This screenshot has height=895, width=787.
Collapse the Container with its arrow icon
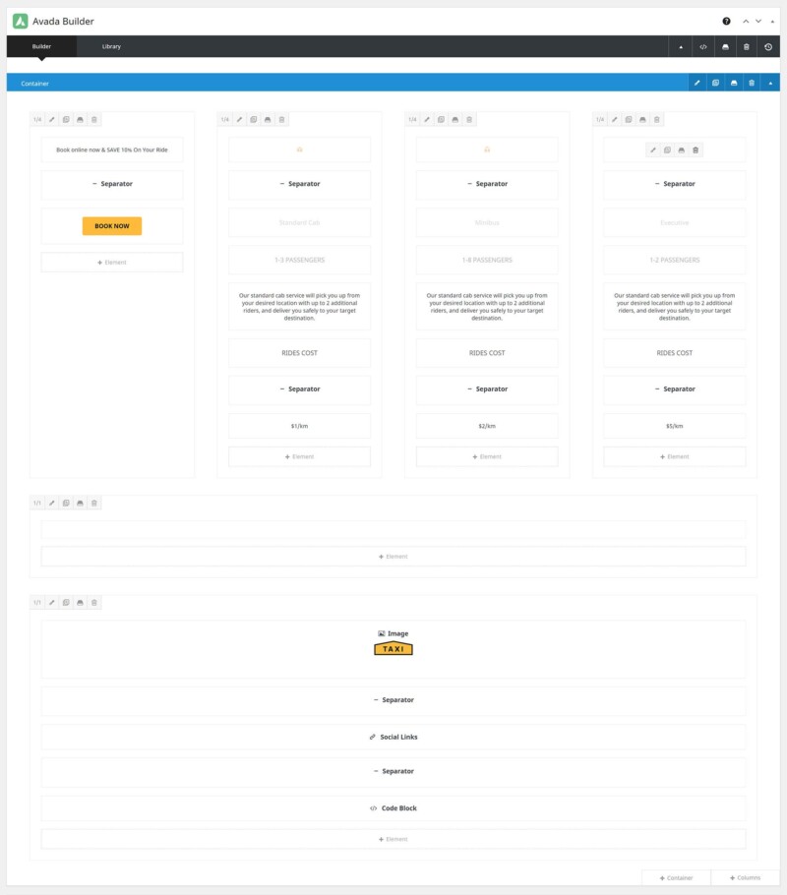770,83
